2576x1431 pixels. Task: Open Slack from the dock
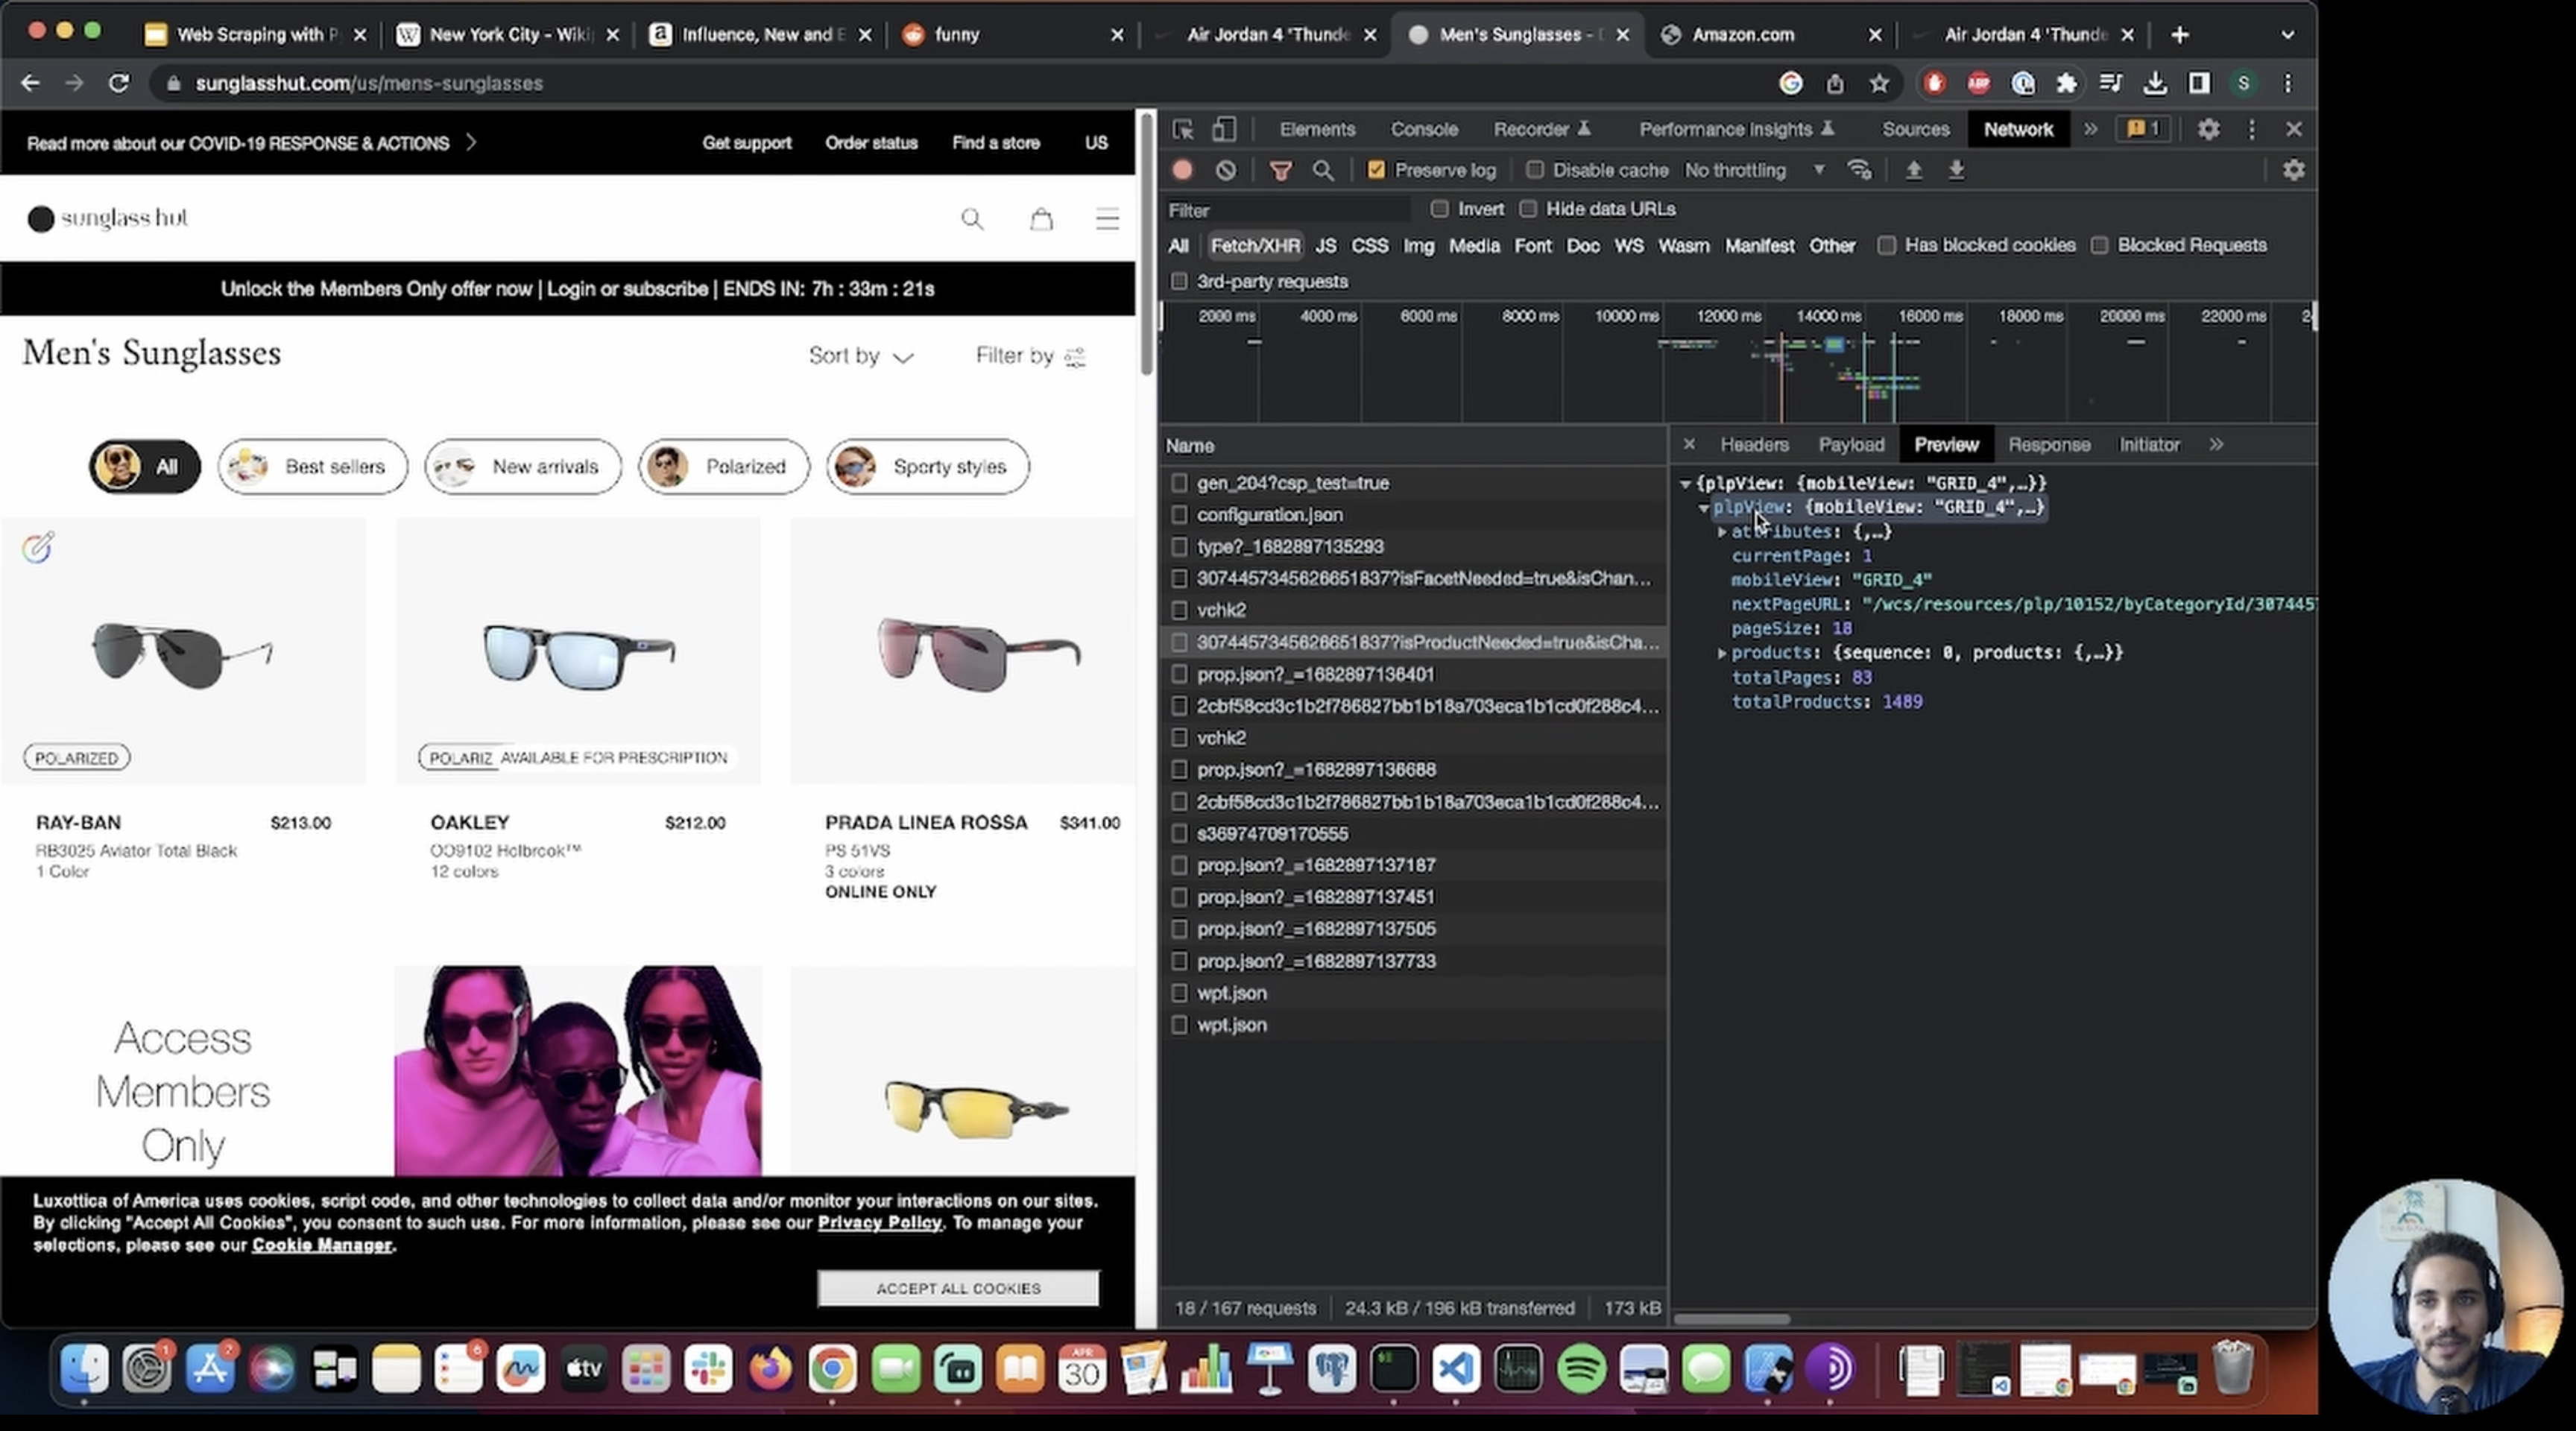pyautogui.click(x=708, y=1369)
